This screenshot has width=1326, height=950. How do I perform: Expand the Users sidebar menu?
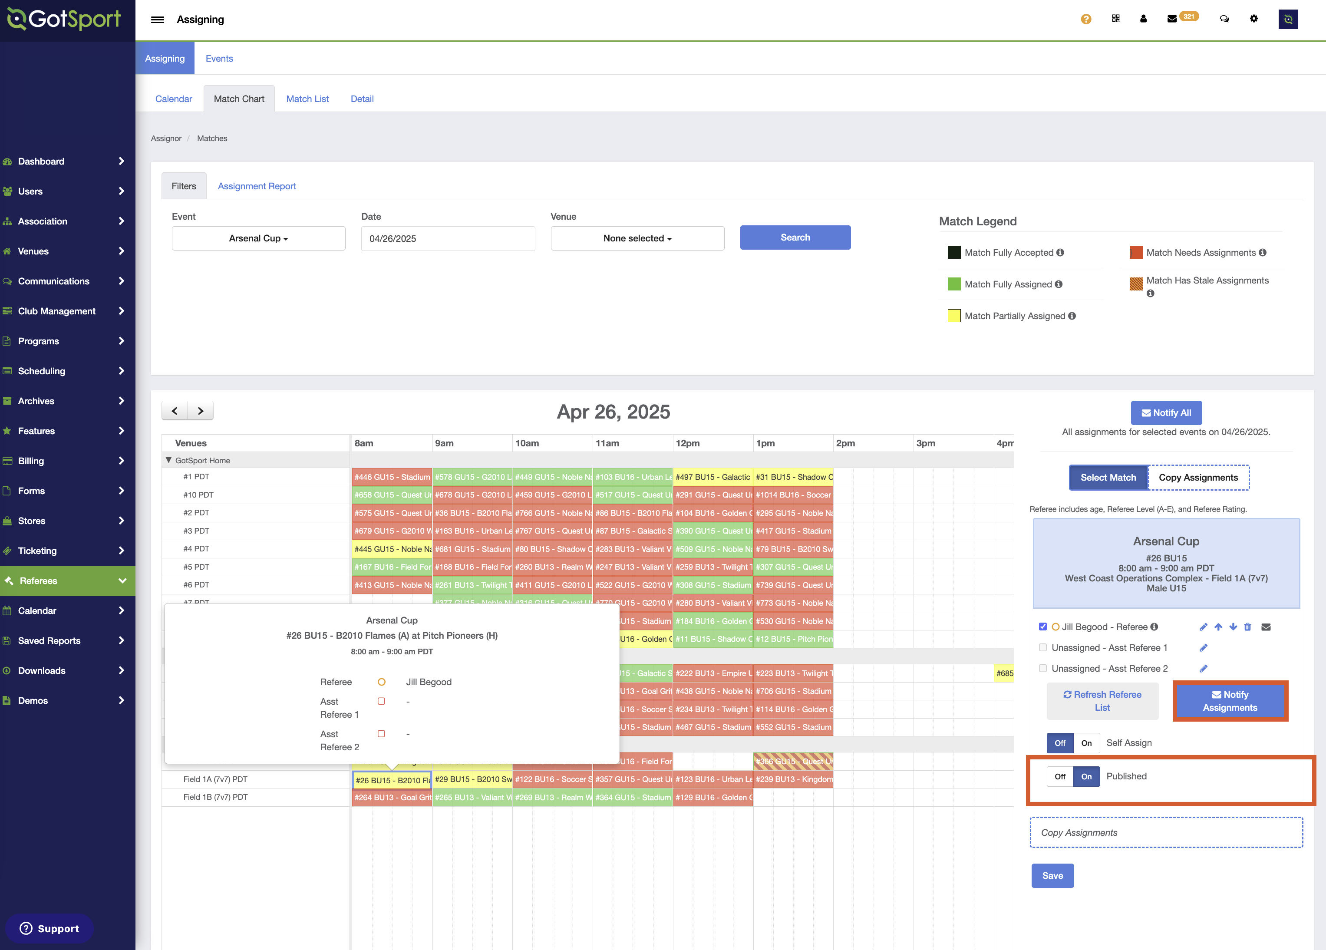(x=67, y=191)
